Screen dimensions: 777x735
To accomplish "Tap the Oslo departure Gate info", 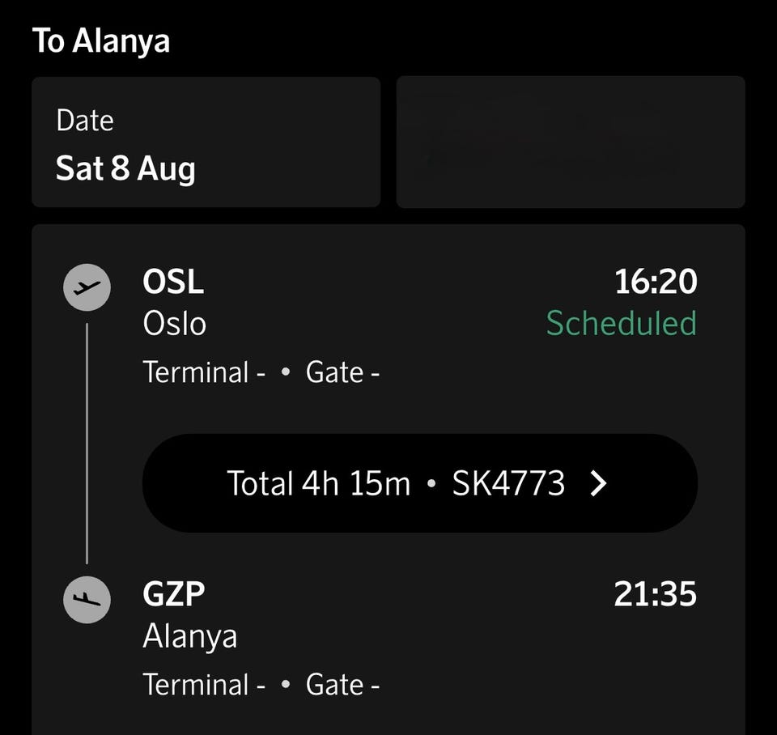I will 343,372.
